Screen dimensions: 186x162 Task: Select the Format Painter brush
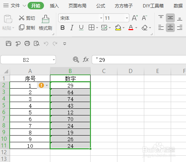[x=45, y=23]
